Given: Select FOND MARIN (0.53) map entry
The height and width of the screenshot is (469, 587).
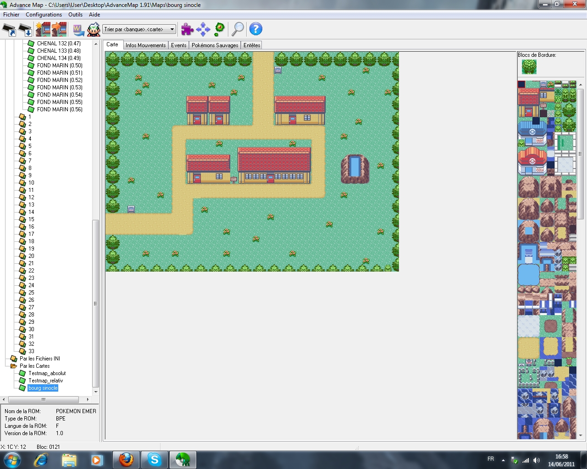Looking at the screenshot, I should [x=60, y=87].
